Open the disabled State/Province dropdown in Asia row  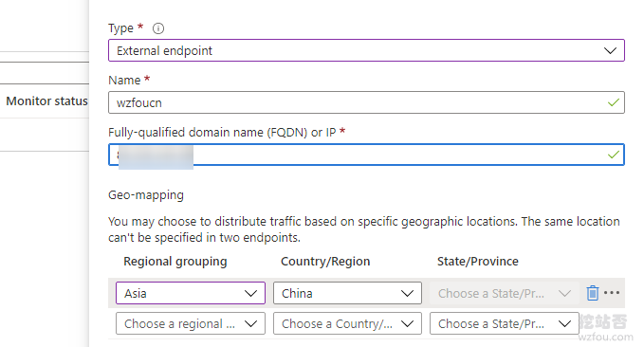tap(505, 293)
